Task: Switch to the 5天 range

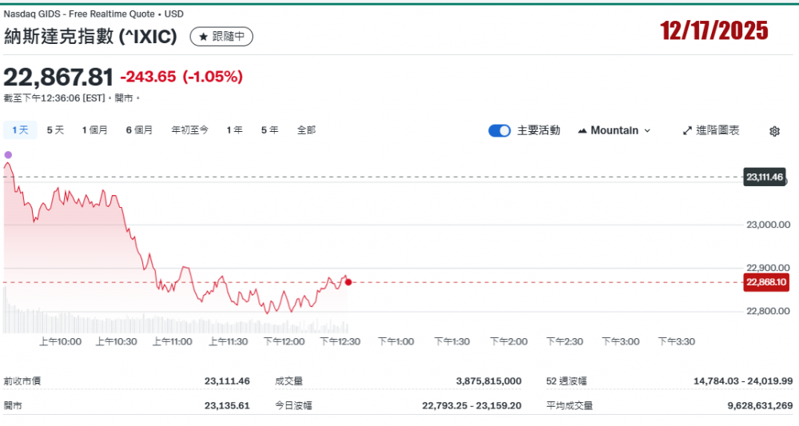Action: coord(55,129)
